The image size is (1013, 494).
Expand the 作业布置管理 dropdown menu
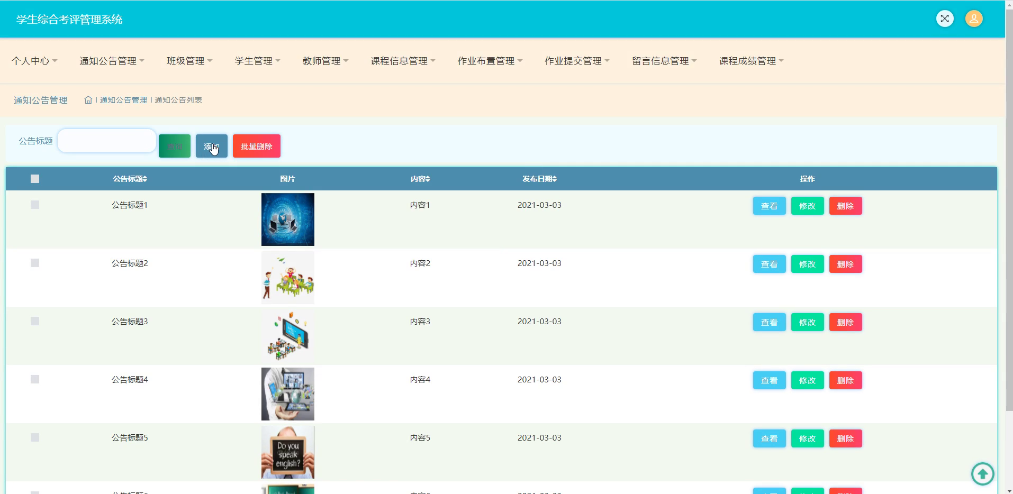(490, 61)
